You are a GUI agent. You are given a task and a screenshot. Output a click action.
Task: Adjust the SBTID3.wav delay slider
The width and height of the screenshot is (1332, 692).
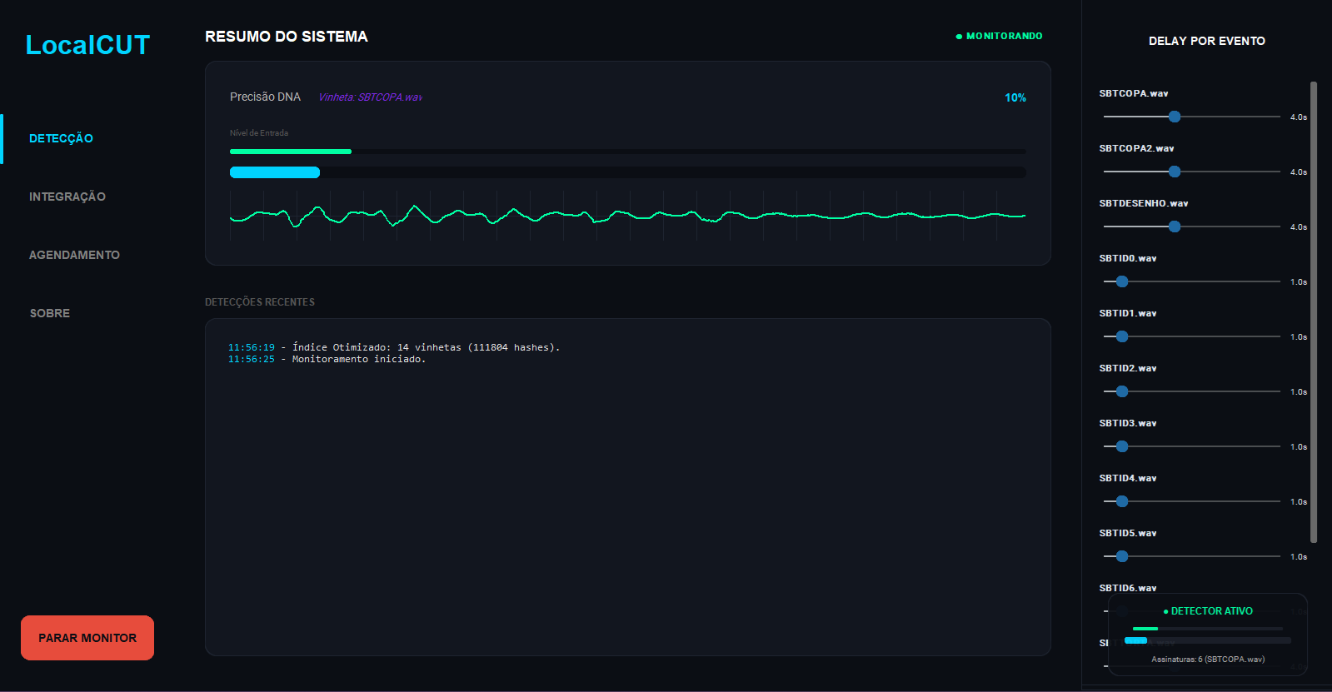point(1191,446)
